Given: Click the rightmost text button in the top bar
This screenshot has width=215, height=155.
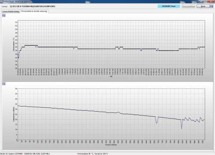Looking at the screenshot, I should [203, 6].
